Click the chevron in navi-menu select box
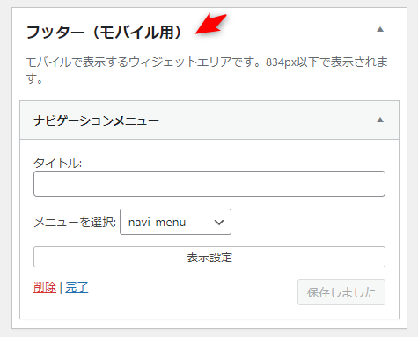 pyautogui.click(x=219, y=223)
